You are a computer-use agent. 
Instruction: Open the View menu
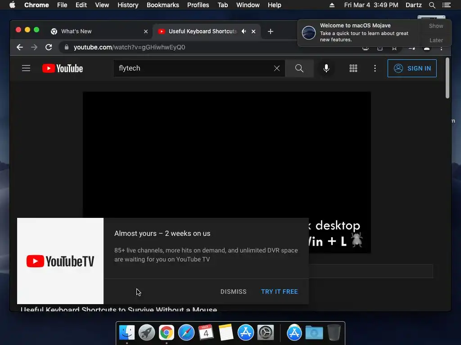(102, 5)
